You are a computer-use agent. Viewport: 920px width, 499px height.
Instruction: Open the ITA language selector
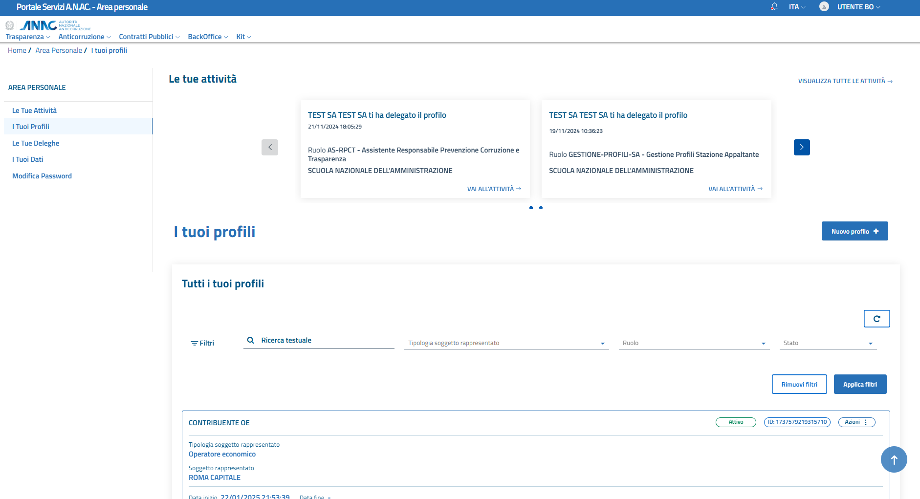coord(797,7)
